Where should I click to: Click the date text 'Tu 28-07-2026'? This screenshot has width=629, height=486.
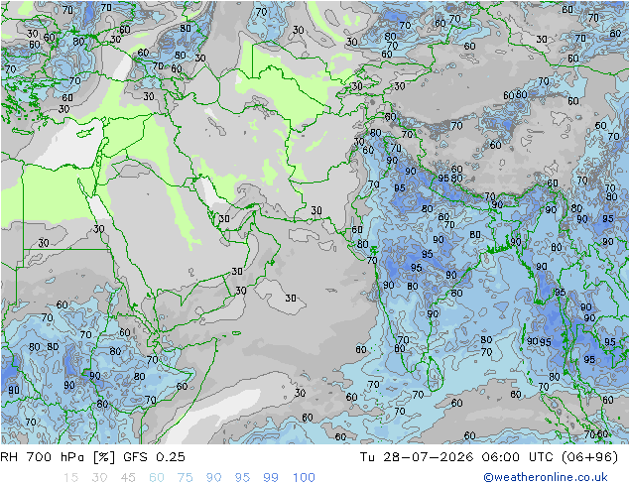pos(417,456)
